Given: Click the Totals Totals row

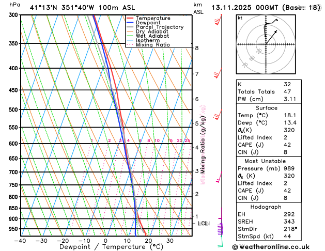Looking at the screenshot, I should (x=269, y=91).
